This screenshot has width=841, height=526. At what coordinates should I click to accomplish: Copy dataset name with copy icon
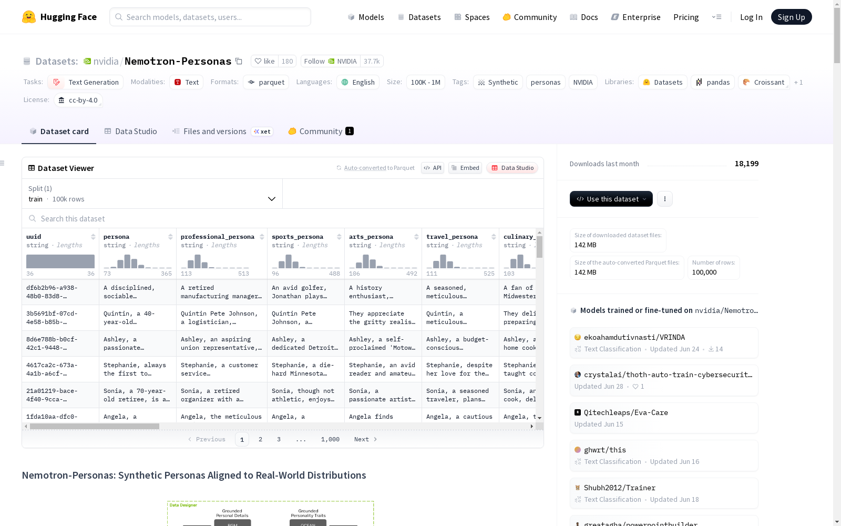pos(239,61)
